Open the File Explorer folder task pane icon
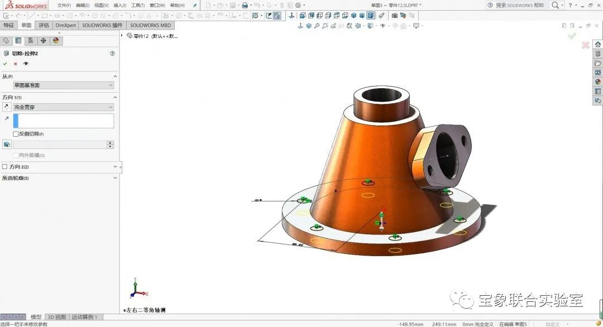 597,63
